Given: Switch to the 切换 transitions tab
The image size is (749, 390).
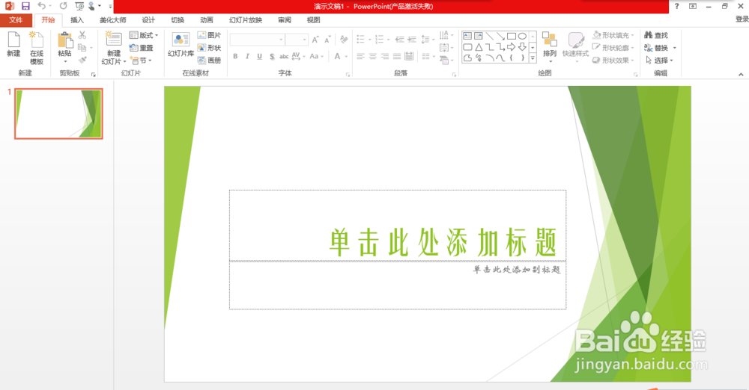Looking at the screenshot, I should pos(178,20).
